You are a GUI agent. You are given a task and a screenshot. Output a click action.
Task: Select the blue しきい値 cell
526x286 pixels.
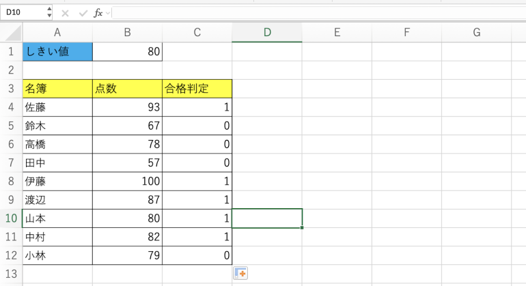(57, 52)
